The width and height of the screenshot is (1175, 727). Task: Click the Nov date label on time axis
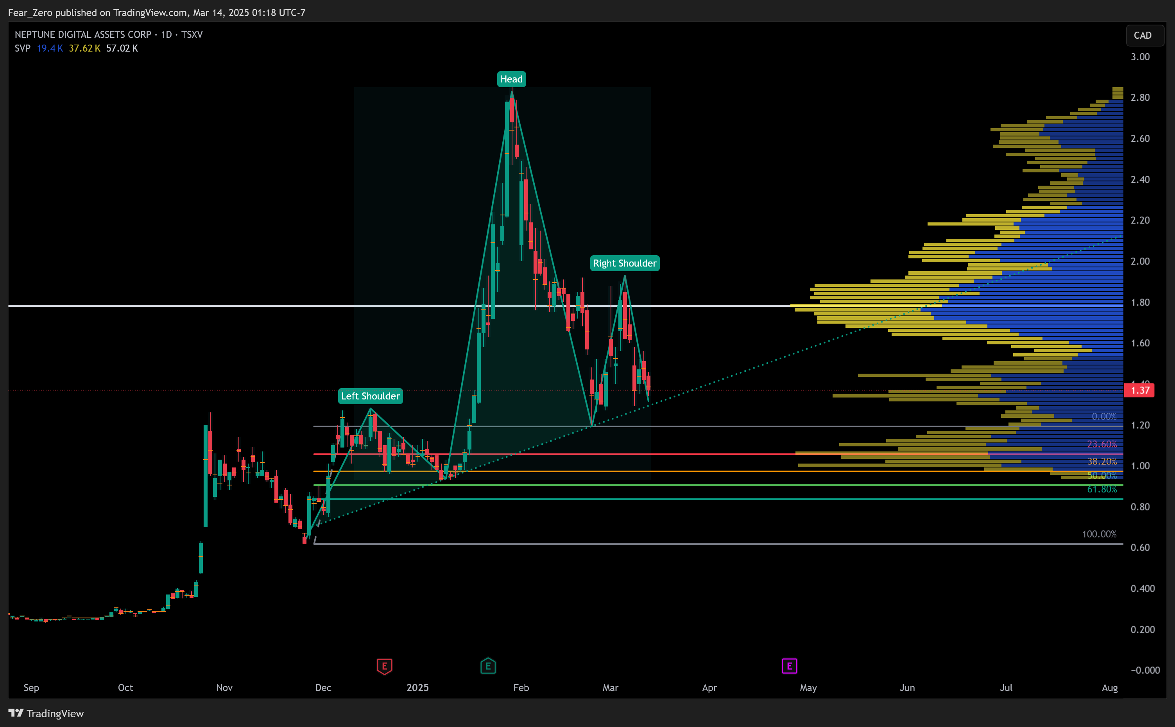tap(224, 688)
